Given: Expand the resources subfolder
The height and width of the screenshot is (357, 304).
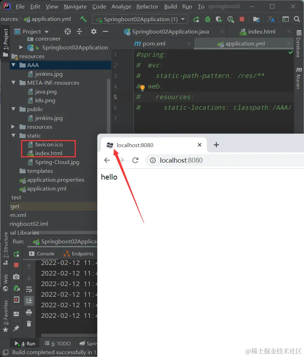Looking at the screenshot, I should (13, 127).
